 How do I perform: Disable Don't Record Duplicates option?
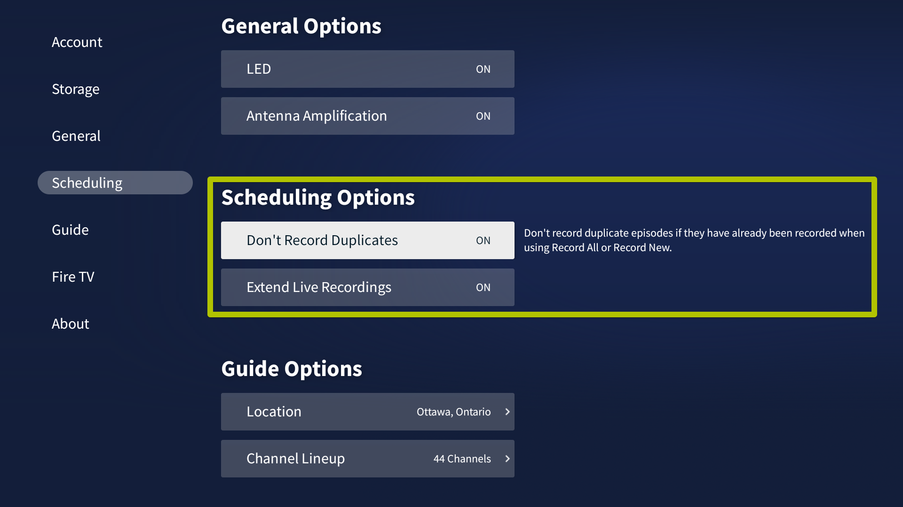(484, 240)
